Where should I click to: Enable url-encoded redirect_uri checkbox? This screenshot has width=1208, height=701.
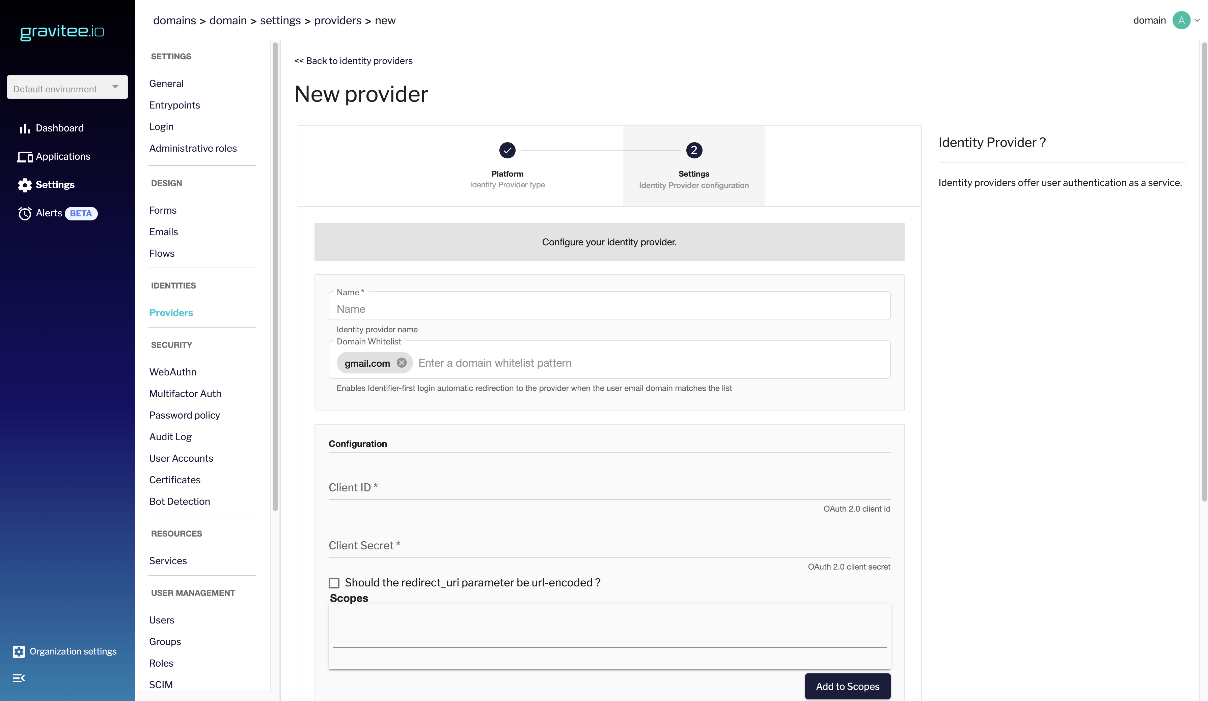[334, 583]
